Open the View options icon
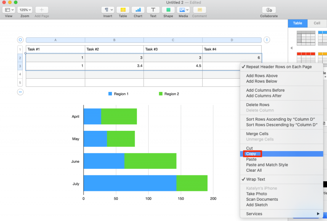 (x=8, y=10)
